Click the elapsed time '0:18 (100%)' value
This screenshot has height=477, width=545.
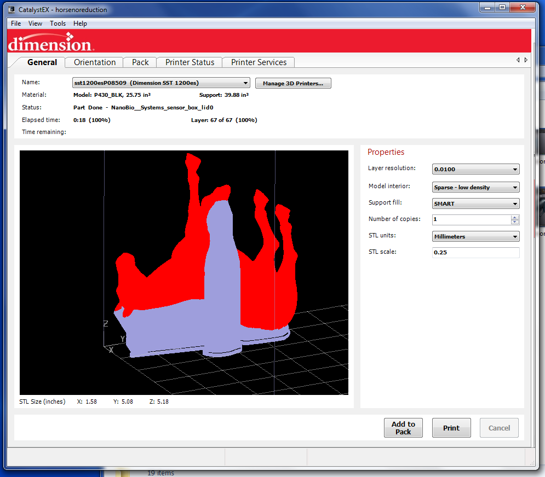tap(92, 120)
